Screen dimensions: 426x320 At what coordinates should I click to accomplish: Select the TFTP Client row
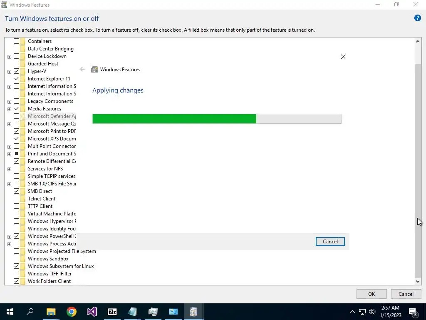(40, 206)
